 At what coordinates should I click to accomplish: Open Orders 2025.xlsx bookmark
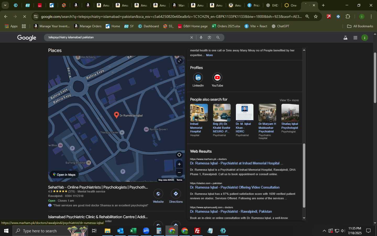click(x=226, y=26)
